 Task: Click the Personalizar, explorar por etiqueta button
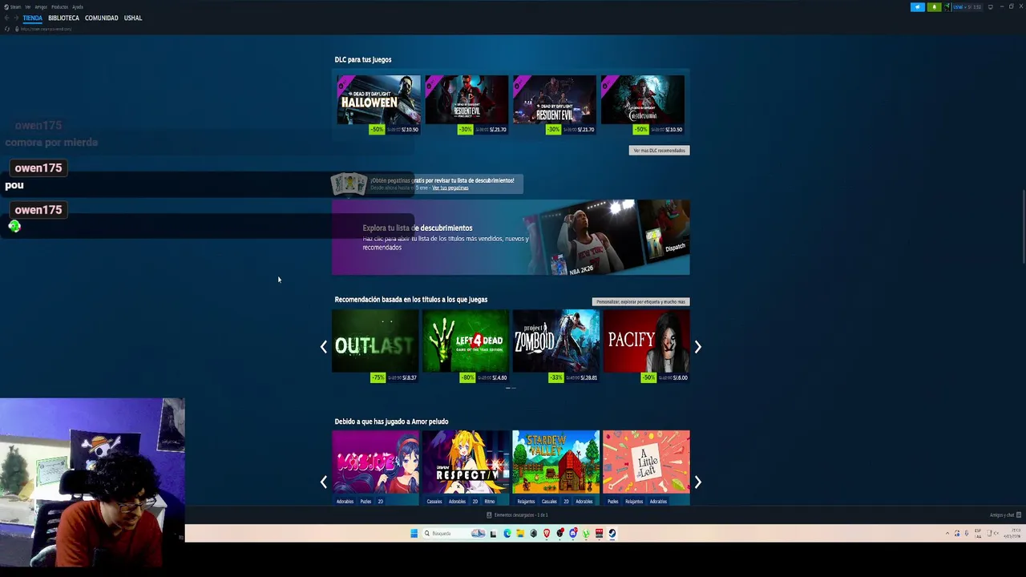coord(640,301)
